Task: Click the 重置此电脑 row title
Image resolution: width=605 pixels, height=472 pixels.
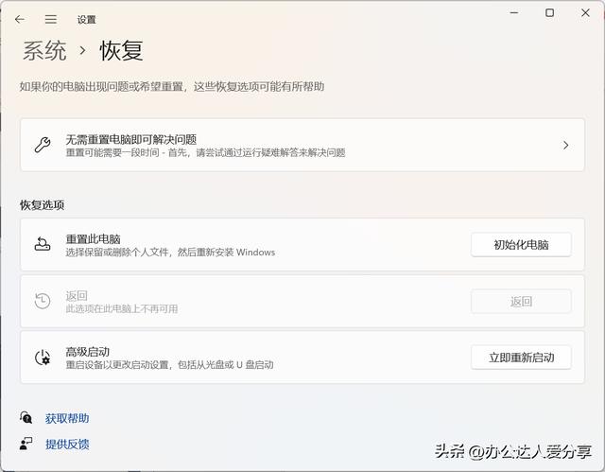Action: pyautogui.click(x=93, y=239)
